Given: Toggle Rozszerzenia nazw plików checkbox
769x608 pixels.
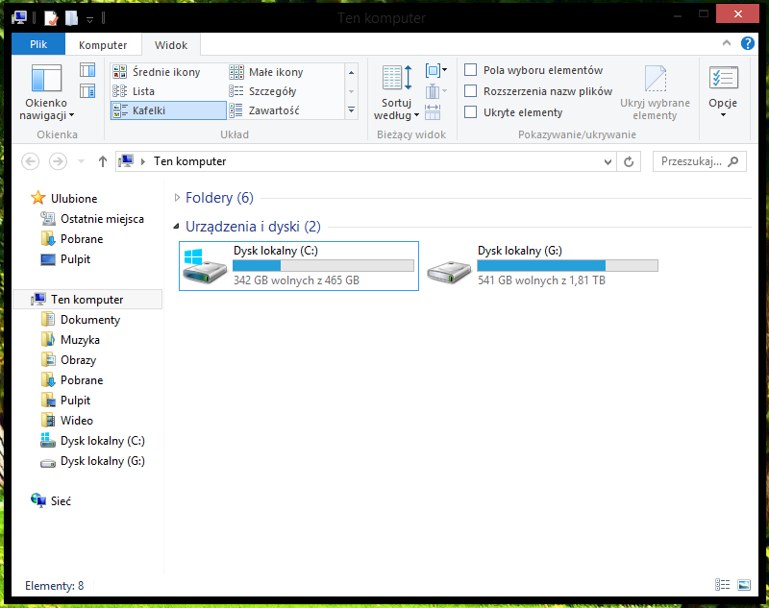Looking at the screenshot, I should point(471,91).
